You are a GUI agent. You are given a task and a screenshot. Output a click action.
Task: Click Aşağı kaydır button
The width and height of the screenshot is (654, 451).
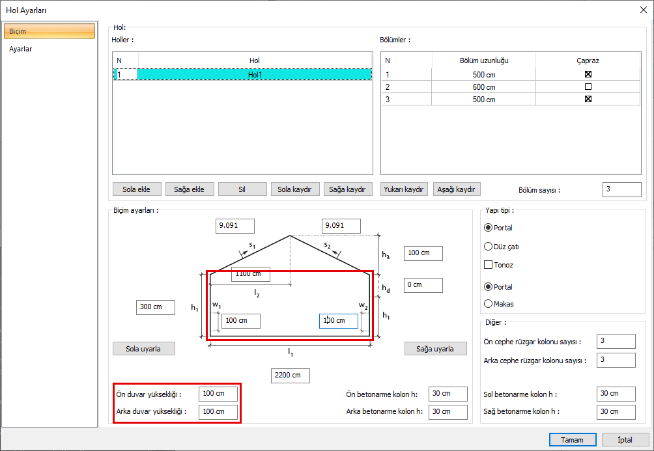457,189
